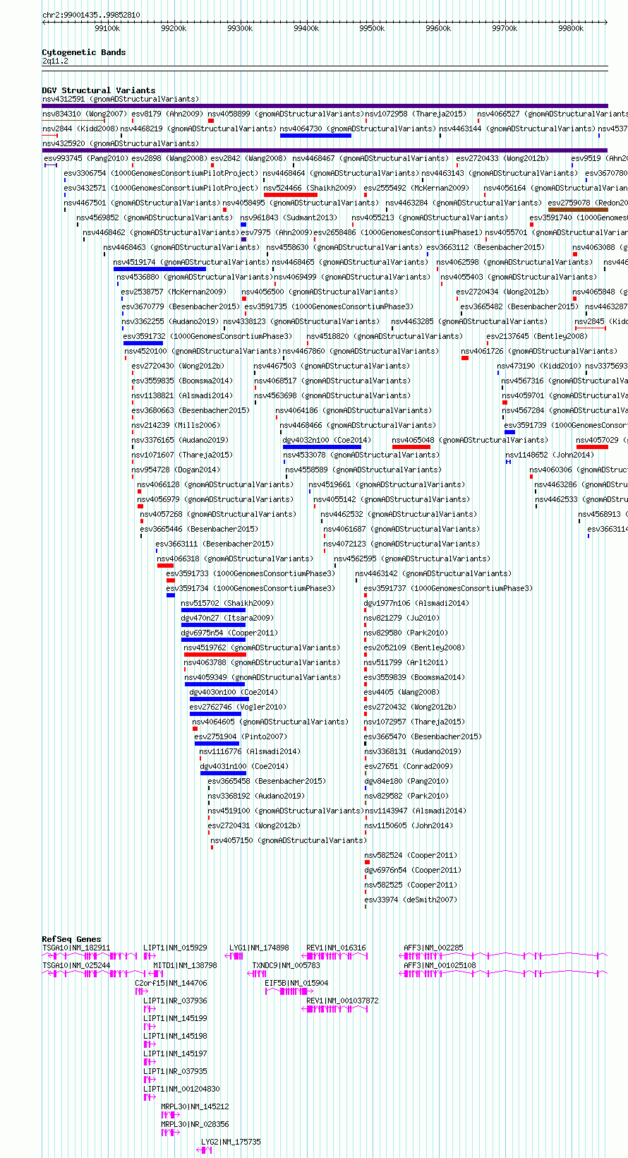Click the TSGA10|NM_182911 gene label
This screenshot has height=1158, width=628.
coord(76,948)
